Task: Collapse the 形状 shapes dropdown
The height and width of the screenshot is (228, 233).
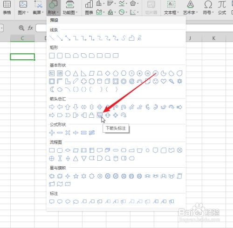Action: [x=53, y=7]
